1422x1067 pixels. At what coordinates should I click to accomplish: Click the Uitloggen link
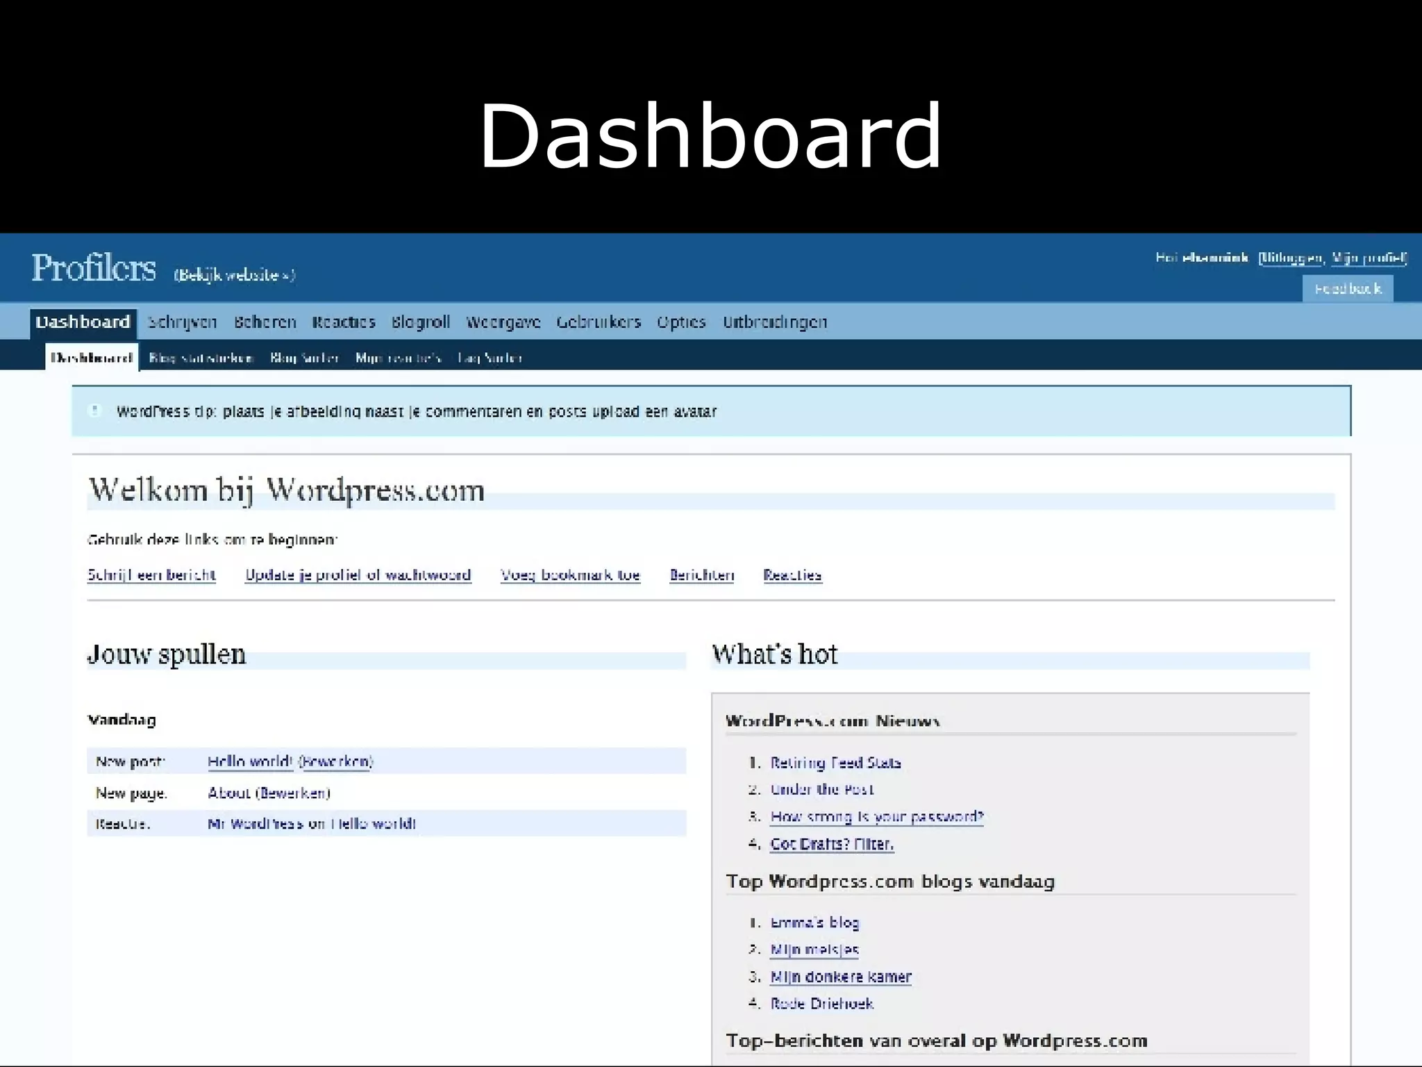(x=1291, y=258)
